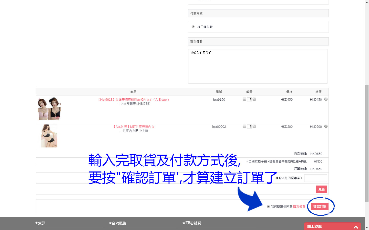
Task: Click the HKD0 pickup fee value
Action: (x=318, y=162)
